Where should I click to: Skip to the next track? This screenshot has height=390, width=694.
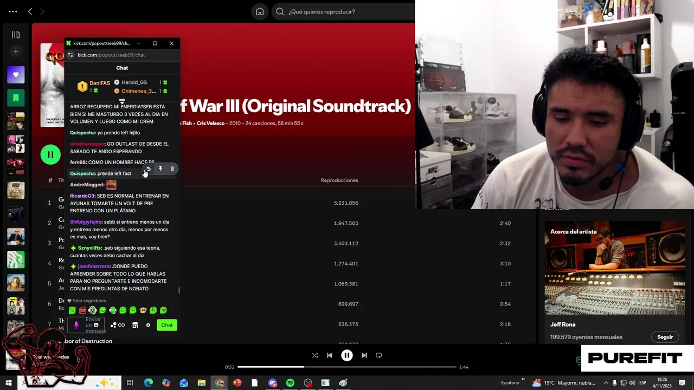[x=364, y=355]
